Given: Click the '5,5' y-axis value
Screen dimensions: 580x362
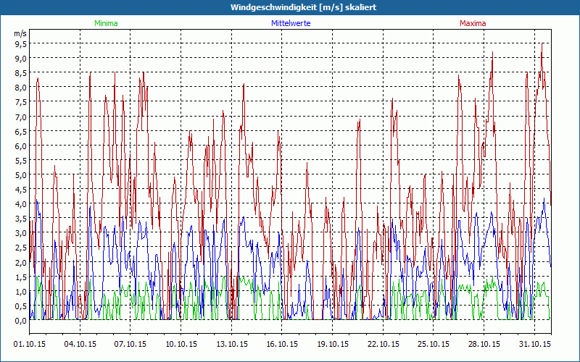Looking at the screenshot, I should 21,160.
